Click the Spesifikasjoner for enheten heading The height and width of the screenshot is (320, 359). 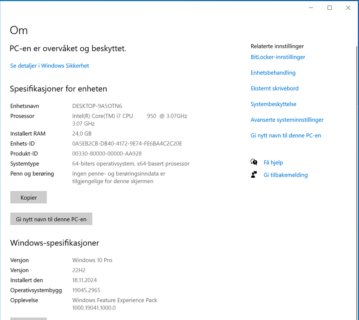point(58,89)
